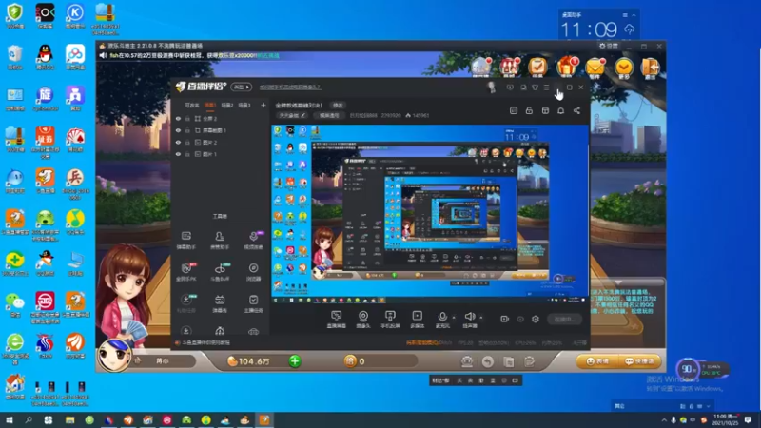Click the player avatar in game bottom bar
Image resolution: width=761 pixels, height=428 pixels.
[114, 355]
